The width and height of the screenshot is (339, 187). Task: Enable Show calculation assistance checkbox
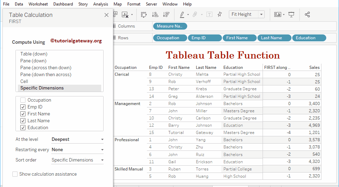click(x=15, y=174)
